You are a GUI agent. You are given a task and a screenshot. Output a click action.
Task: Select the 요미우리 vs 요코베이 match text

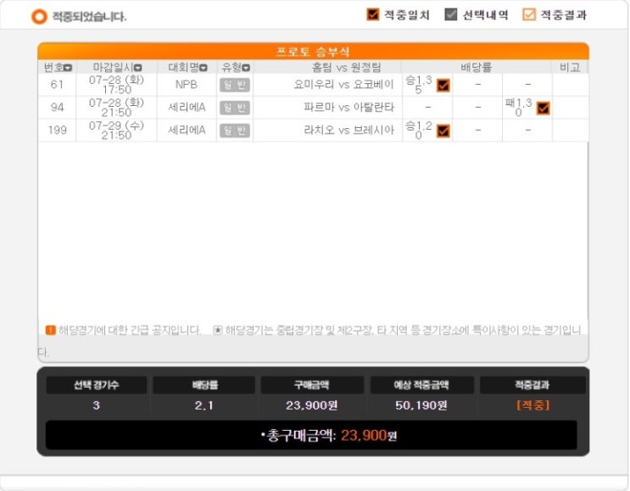(344, 85)
